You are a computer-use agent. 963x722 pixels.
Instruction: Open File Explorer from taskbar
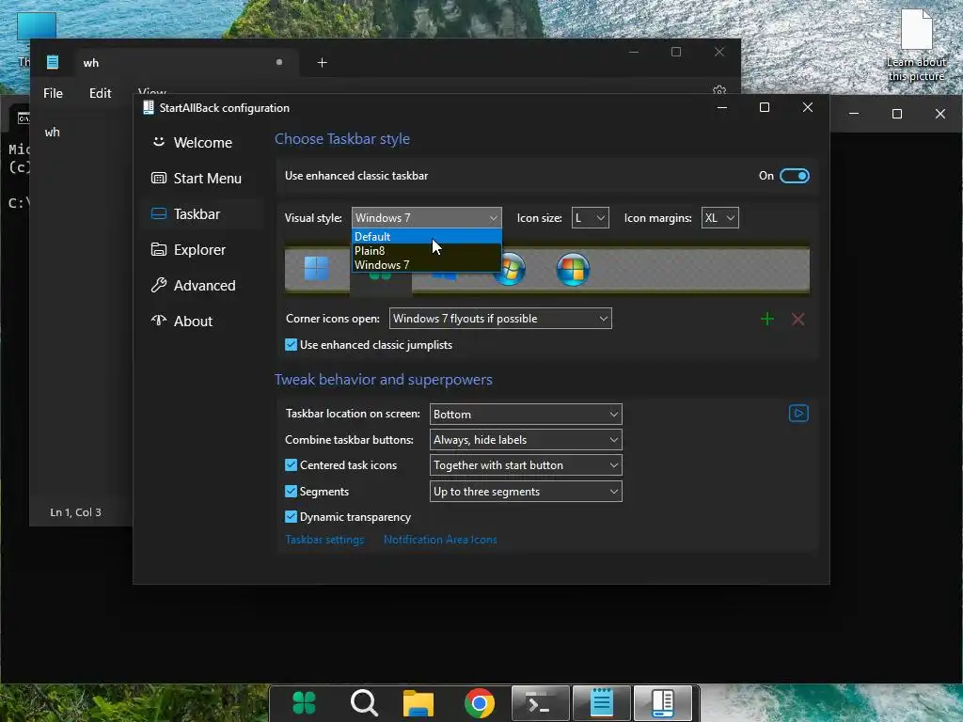click(418, 703)
